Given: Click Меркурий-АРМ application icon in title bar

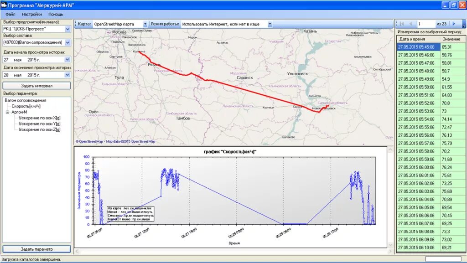Looking at the screenshot, I should point(4,5).
